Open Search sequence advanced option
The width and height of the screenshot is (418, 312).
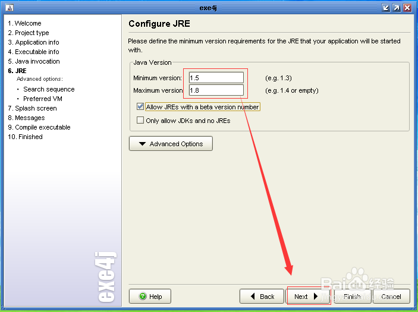[49, 89]
